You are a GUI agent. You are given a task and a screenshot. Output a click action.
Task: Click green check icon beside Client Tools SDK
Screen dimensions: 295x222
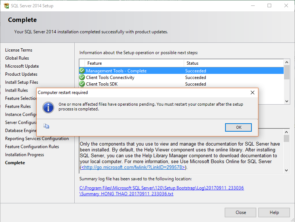coord(82,84)
